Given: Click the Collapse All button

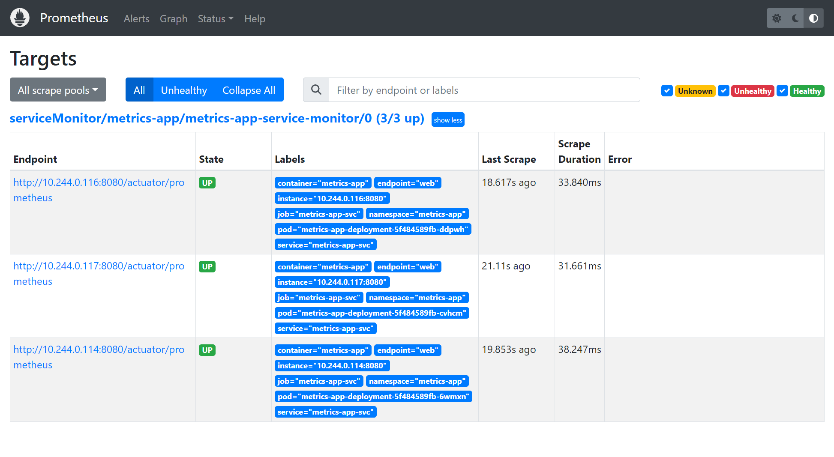Looking at the screenshot, I should point(249,90).
